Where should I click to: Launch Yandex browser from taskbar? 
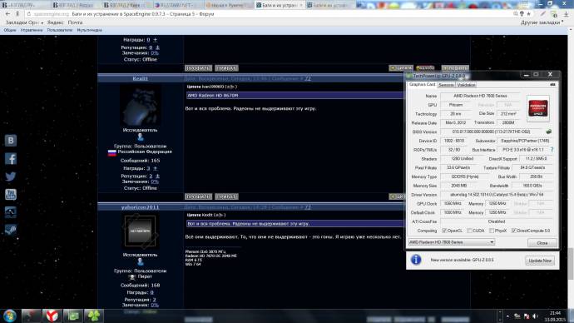(52, 316)
